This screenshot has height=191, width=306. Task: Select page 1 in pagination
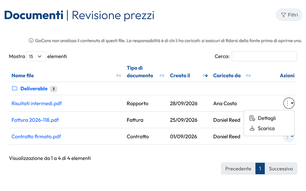[x=260, y=168]
